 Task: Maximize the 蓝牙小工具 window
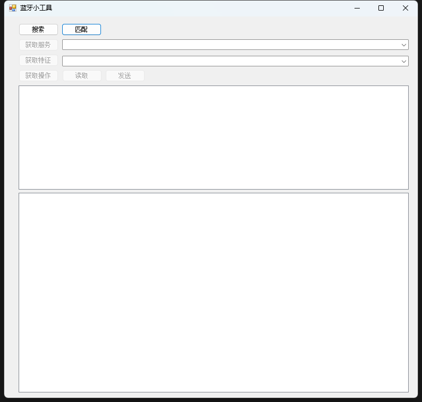click(x=381, y=8)
